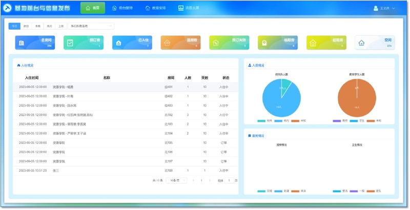This screenshot has width=410, height=210.
Task: Open the base selection dropdown
Action: tap(91, 26)
